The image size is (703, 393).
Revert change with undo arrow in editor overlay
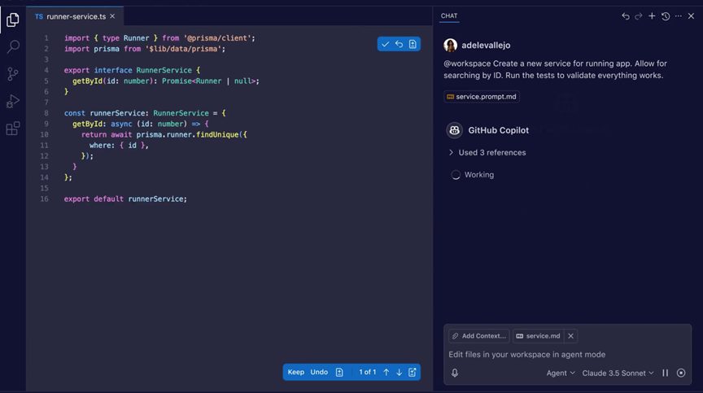[x=399, y=44]
